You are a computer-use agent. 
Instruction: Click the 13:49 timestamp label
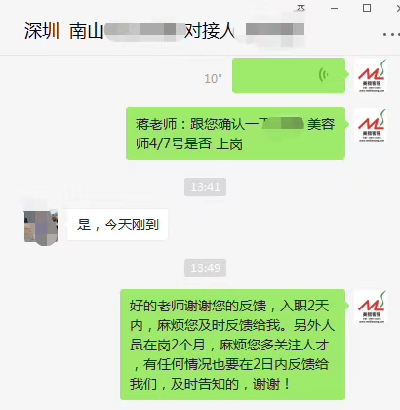coord(205,267)
